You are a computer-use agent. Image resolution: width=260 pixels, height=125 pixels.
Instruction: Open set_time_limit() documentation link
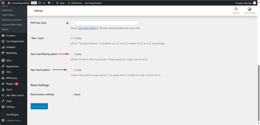88,28
